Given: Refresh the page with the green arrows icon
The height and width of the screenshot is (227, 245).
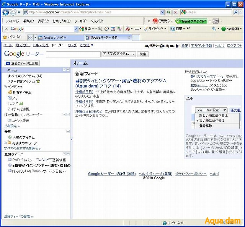Looking at the screenshot, I should (x=168, y=12).
